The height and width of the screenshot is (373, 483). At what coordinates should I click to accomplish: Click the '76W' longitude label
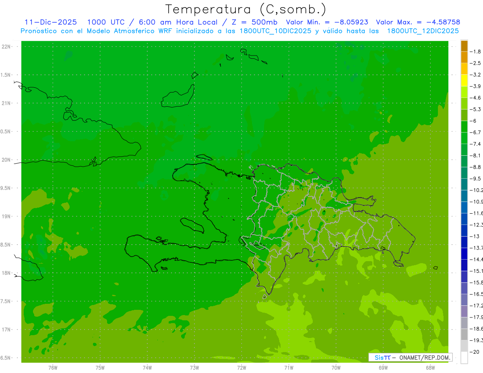point(53,367)
